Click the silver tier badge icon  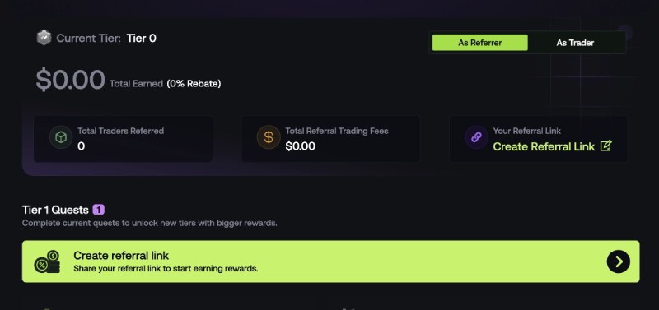[44, 38]
